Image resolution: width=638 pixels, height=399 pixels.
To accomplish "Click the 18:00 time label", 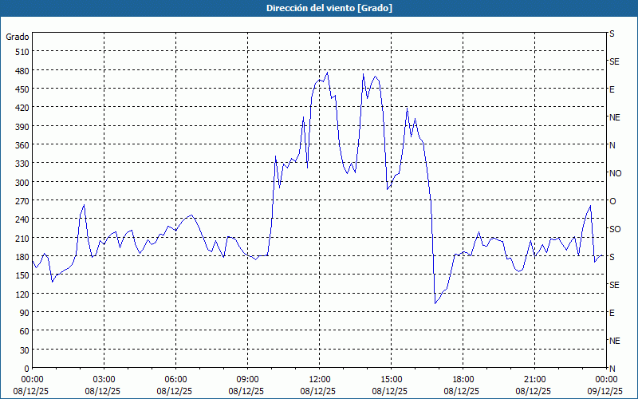I will point(463,379).
